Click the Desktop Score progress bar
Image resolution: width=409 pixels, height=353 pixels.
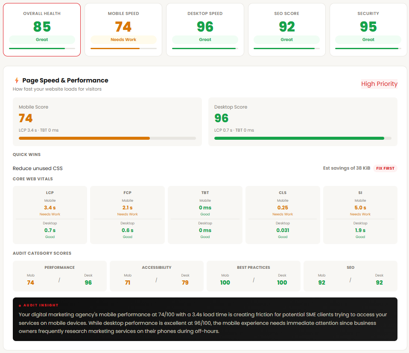[303, 138]
